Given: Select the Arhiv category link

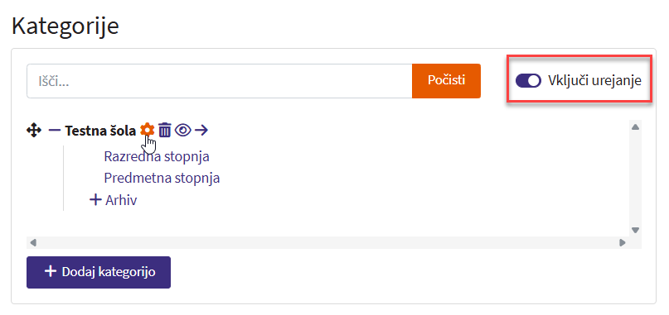Looking at the screenshot, I should pos(121,200).
